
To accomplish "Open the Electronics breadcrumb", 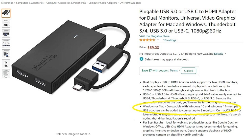I will (x=7, y=3).
